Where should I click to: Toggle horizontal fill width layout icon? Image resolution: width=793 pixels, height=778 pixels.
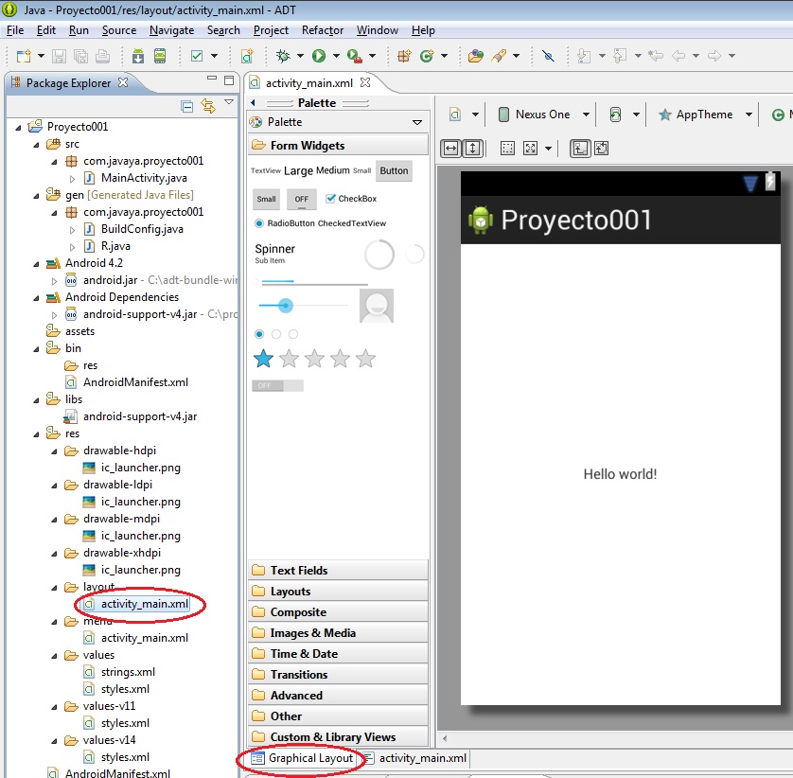(450, 149)
